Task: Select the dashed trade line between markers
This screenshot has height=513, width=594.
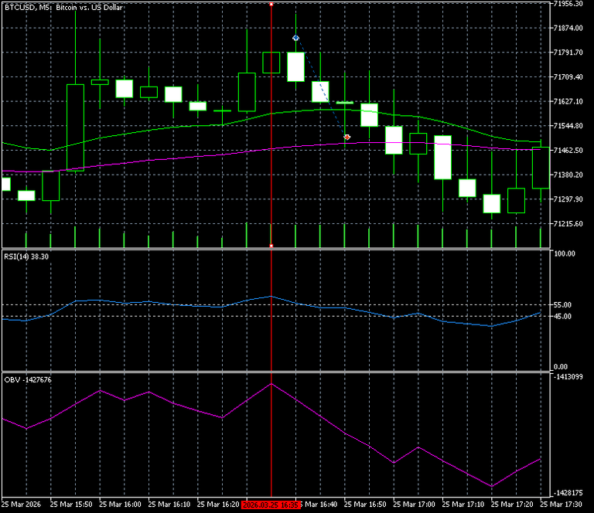Action: click(x=321, y=87)
